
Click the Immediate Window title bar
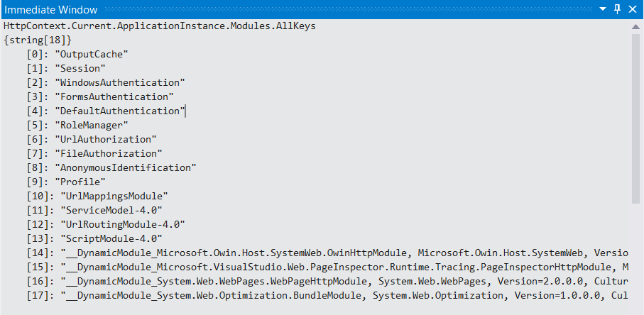point(300,9)
